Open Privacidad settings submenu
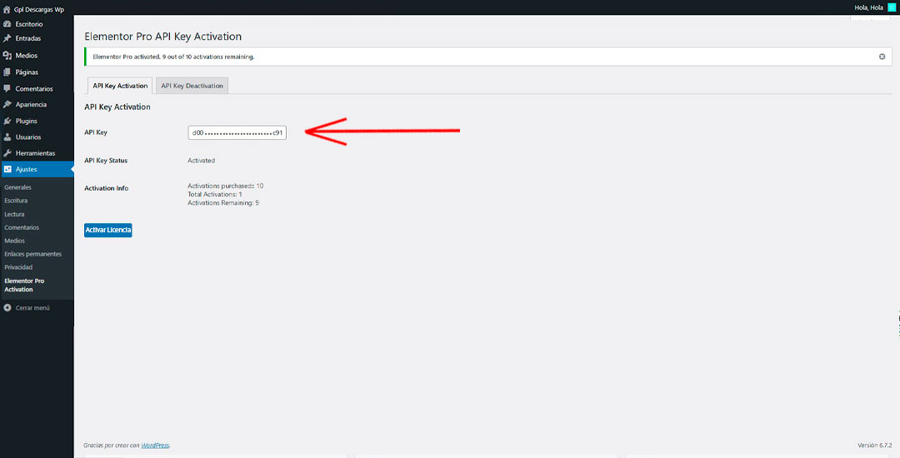Image resolution: width=900 pixels, height=458 pixels. pyautogui.click(x=18, y=267)
